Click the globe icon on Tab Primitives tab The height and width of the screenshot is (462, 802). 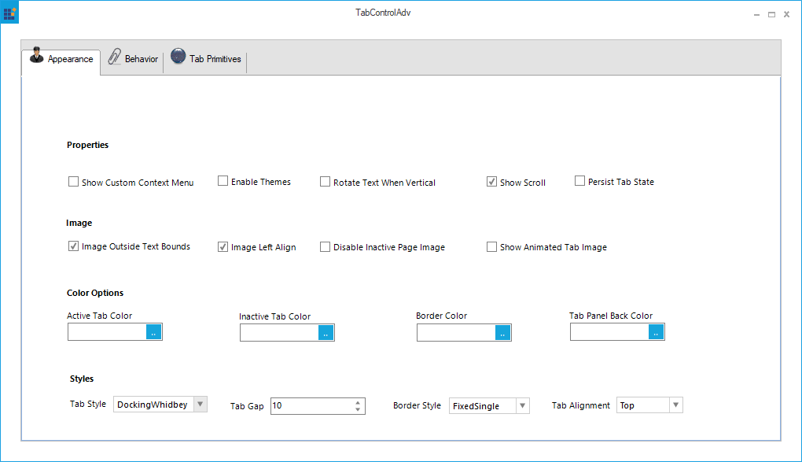(x=179, y=57)
